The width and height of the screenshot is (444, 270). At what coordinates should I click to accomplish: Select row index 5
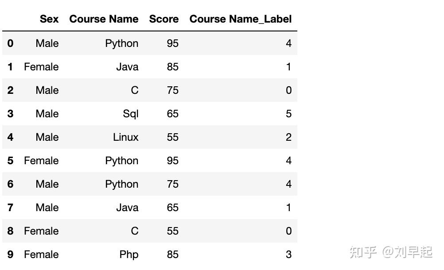(x=10, y=161)
